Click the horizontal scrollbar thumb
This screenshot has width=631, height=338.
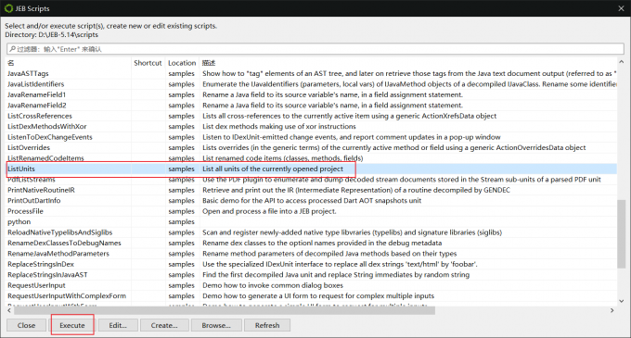(x=225, y=310)
